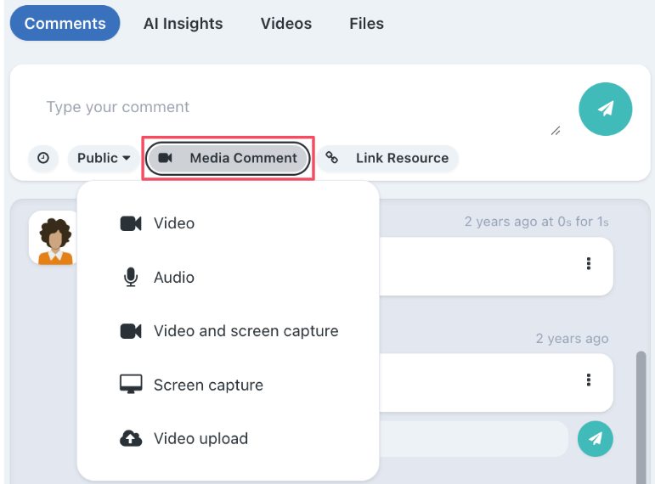This screenshot has height=484, width=655.
Task: Click the camera icon beside Video
Action: click(x=130, y=223)
